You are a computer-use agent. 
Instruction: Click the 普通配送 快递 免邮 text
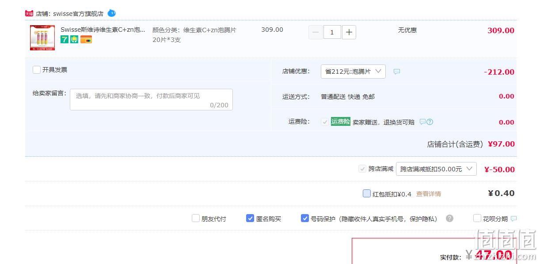348,96
